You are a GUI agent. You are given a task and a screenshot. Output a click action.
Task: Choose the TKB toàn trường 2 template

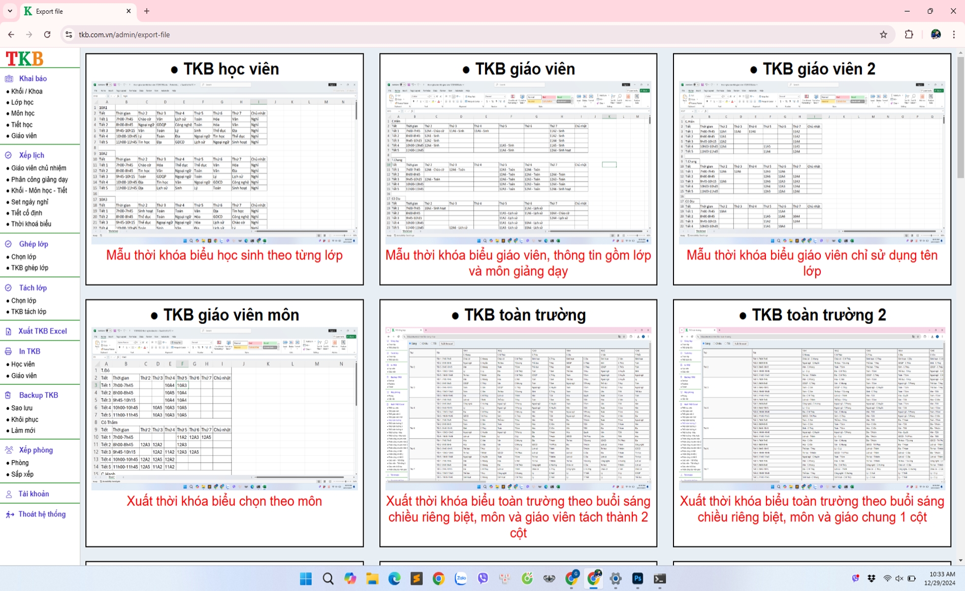[x=812, y=409]
